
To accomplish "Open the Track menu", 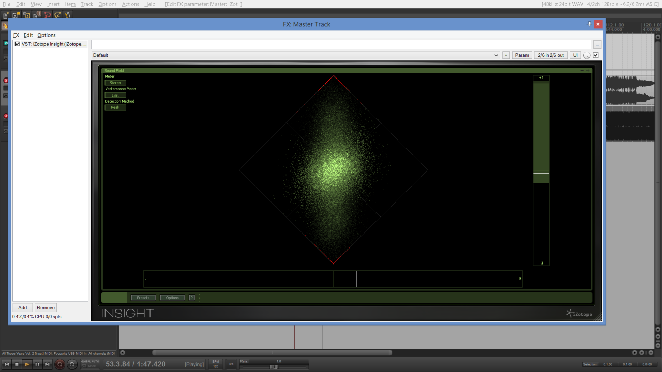I will 87,4.
